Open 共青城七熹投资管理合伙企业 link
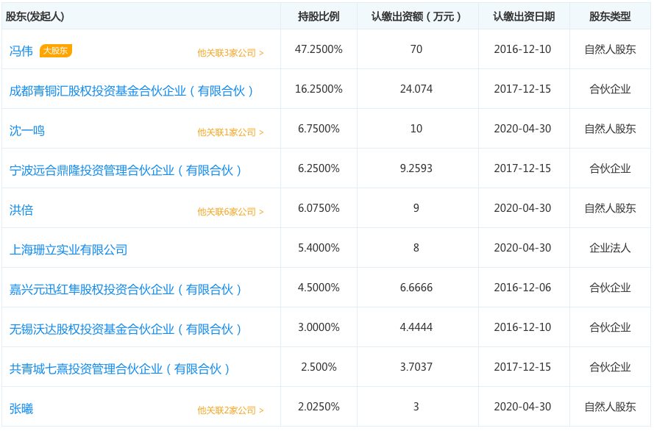The image size is (654, 431). 119,368
